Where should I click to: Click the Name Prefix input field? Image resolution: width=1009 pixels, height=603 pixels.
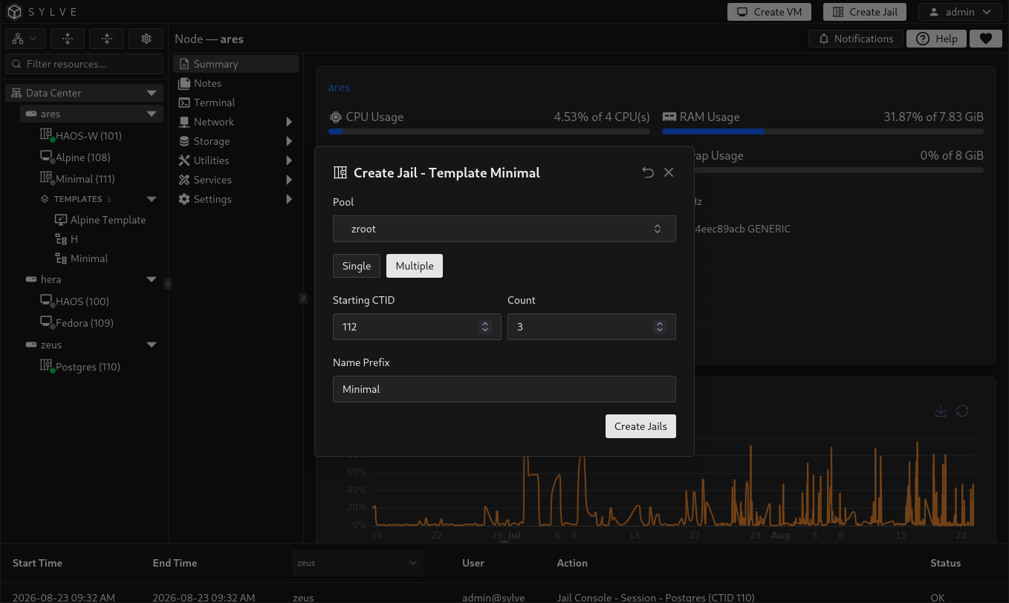click(x=504, y=389)
